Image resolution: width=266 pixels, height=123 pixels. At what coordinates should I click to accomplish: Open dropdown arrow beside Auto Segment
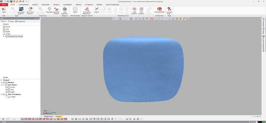[68, 13]
